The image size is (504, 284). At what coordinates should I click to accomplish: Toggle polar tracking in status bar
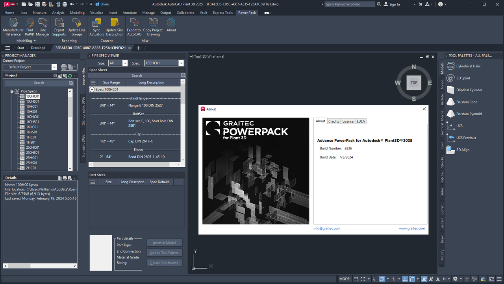click(382, 279)
